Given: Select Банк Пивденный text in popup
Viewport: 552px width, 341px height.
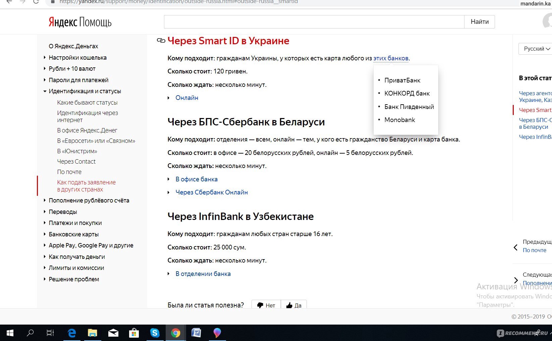Looking at the screenshot, I should [x=409, y=107].
